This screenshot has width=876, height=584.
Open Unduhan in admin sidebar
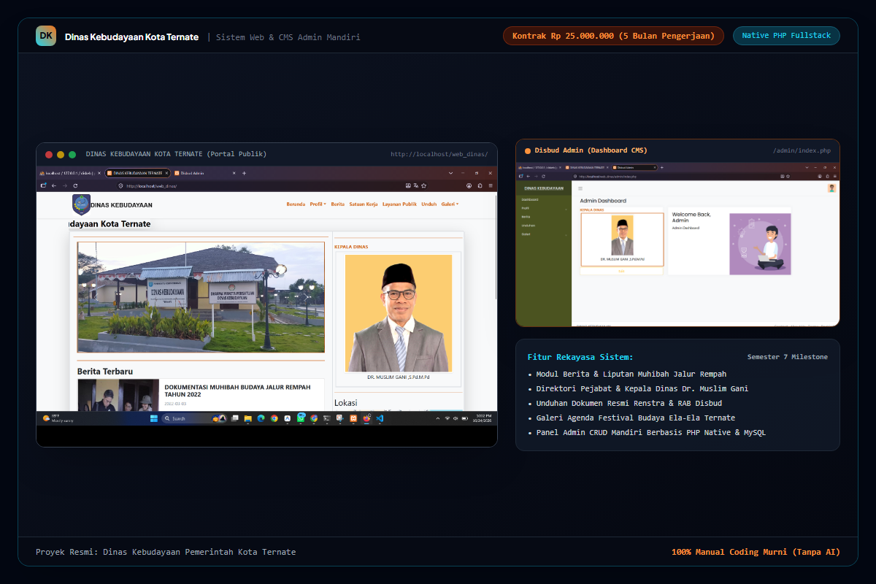pos(529,226)
